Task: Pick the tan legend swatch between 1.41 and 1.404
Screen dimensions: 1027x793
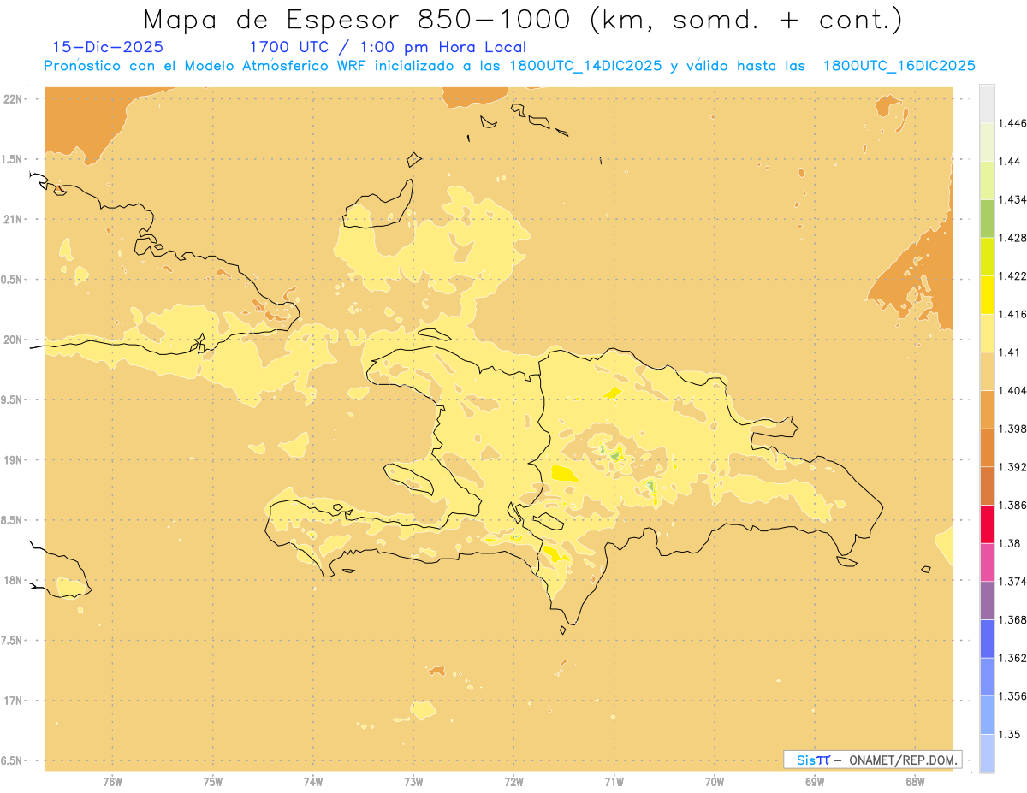Action: 987,371
